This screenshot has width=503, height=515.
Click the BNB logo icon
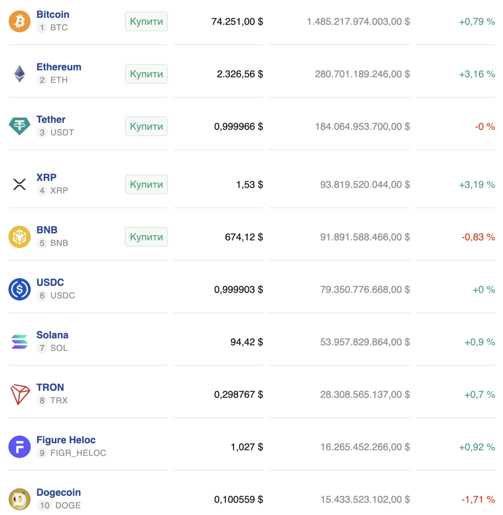(x=20, y=237)
